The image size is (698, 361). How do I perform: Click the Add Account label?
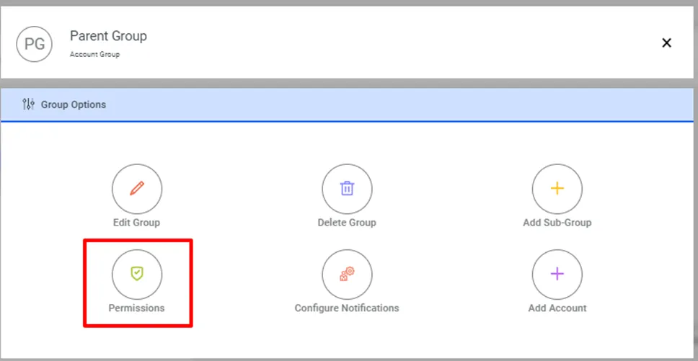(x=557, y=308)
